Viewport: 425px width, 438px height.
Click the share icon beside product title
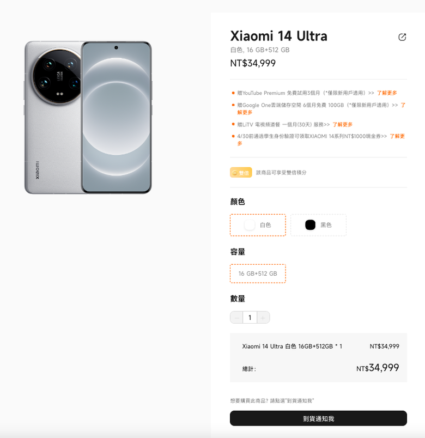(402, 37)
